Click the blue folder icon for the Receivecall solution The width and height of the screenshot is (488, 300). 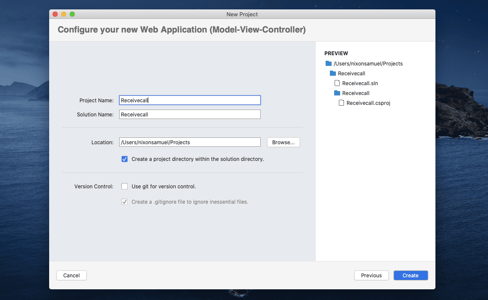[333, 73]
